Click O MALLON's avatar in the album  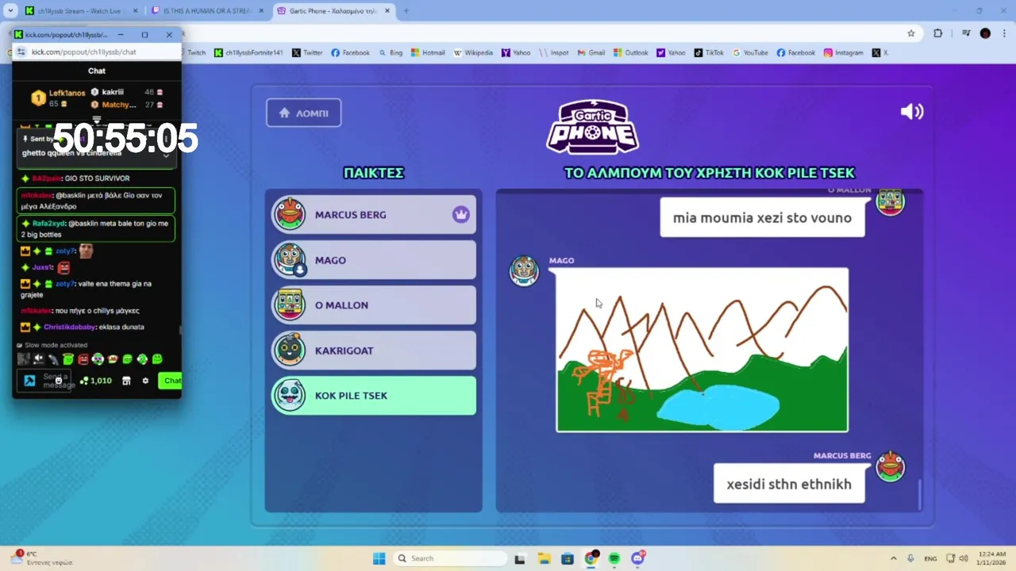tap(891, 201)
